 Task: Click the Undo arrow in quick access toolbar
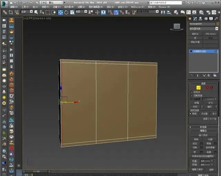(24, 2)
